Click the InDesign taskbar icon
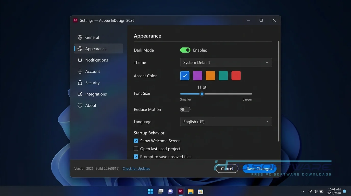This screenshot has height=196, width=351. pyautogui.click(x=181, y=191)
